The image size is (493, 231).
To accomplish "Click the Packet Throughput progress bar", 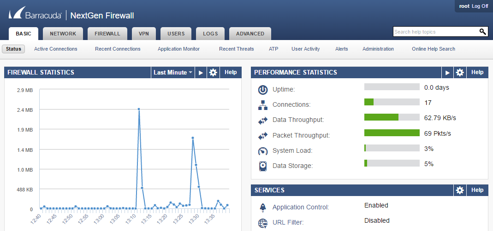I will [x=392, y=133].
